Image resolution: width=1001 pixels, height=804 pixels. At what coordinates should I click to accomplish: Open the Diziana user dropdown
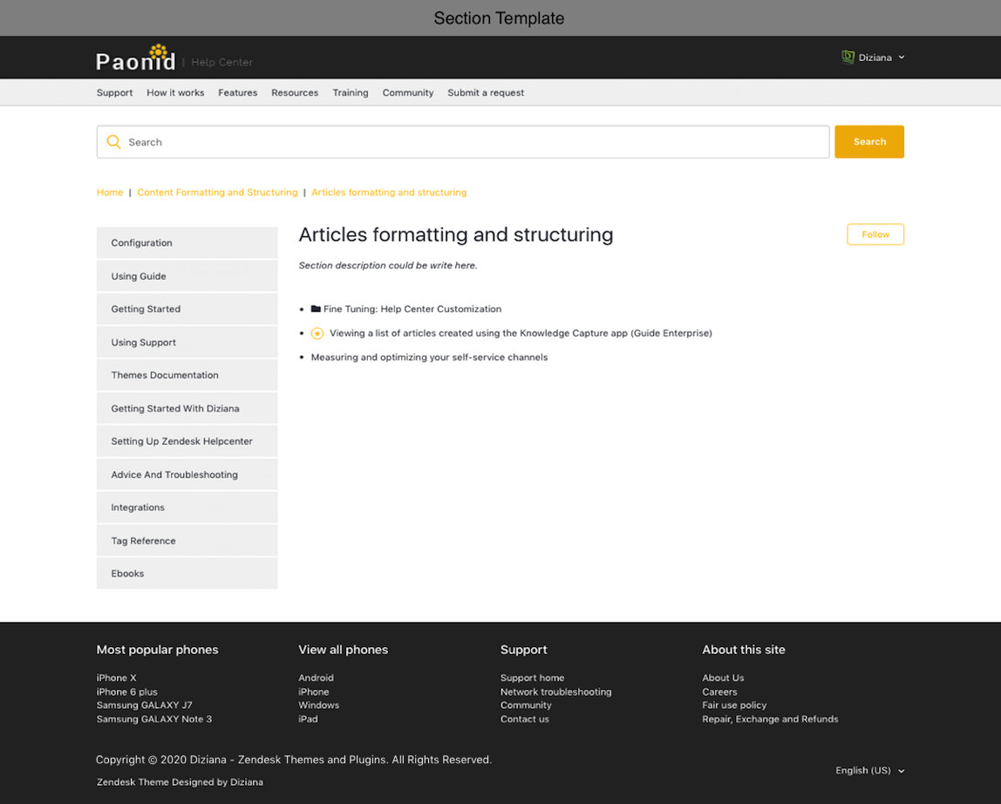pos(873,58)
